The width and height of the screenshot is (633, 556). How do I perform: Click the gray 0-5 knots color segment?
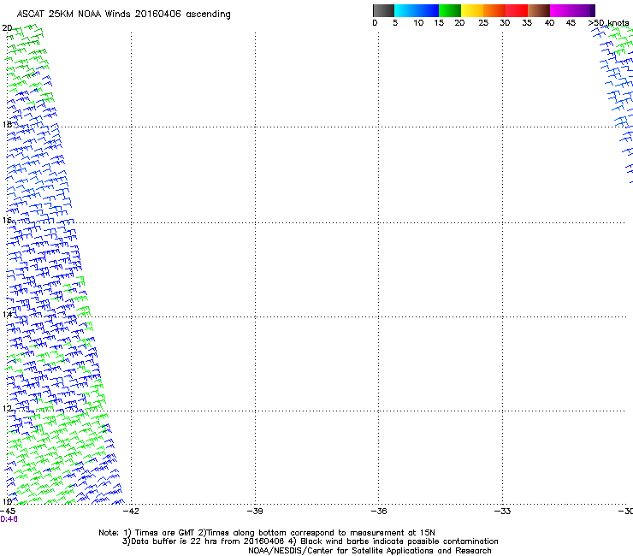point(383,10)
